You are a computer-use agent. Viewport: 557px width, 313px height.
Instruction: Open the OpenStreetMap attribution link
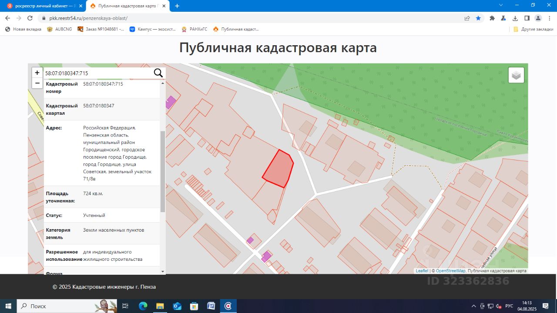(450, 271)
